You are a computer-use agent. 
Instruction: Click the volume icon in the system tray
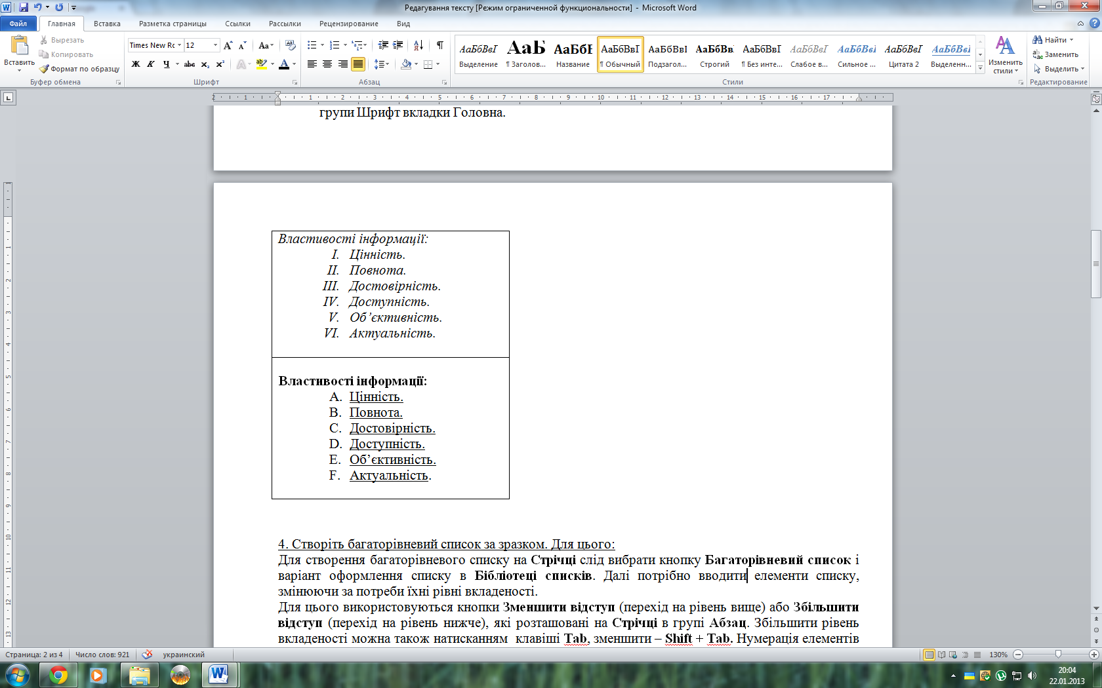pyautogui.click(x=1032, y=676)
